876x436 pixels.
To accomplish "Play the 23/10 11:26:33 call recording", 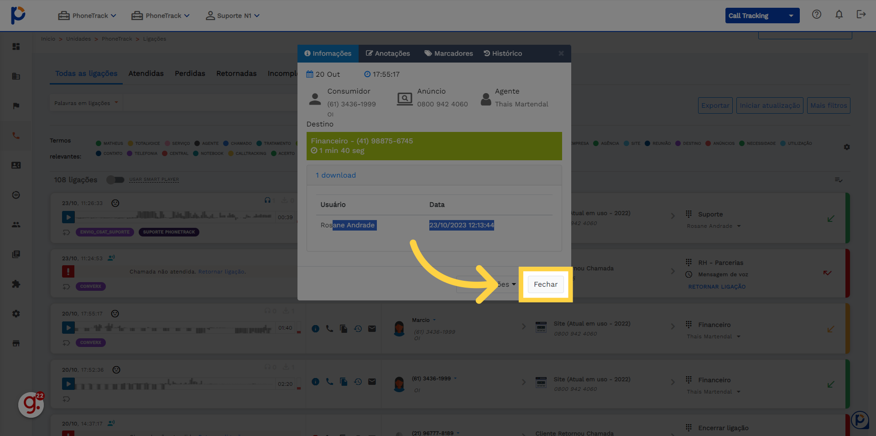I will [68, 217].
